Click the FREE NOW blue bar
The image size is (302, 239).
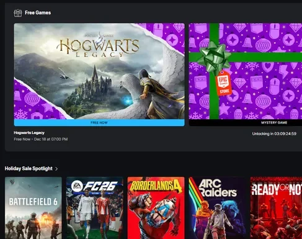tap(99, 122)
